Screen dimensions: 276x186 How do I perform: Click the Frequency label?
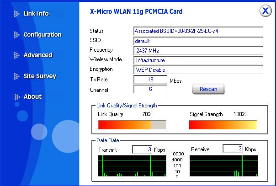[101, 50]
